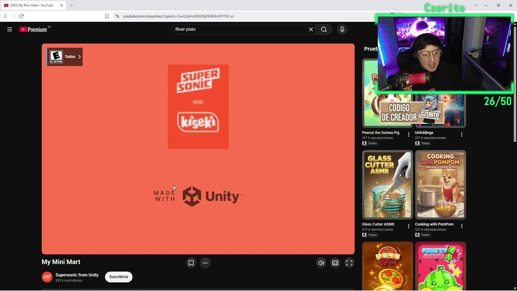
Task: Open options for Peanut the Guinea Pig
Action: coord(409,135)
